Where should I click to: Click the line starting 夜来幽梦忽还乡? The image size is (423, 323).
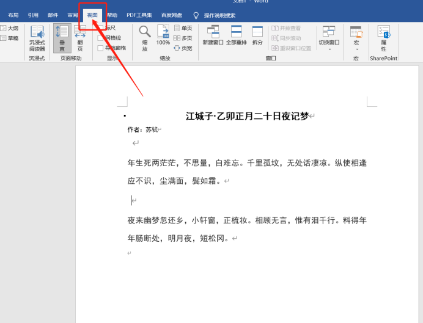tap(247, 220)
